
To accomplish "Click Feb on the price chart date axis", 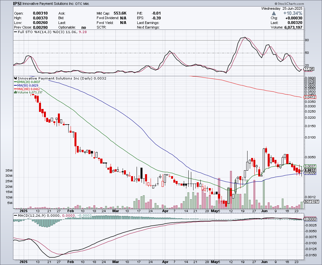I will 71,211.
